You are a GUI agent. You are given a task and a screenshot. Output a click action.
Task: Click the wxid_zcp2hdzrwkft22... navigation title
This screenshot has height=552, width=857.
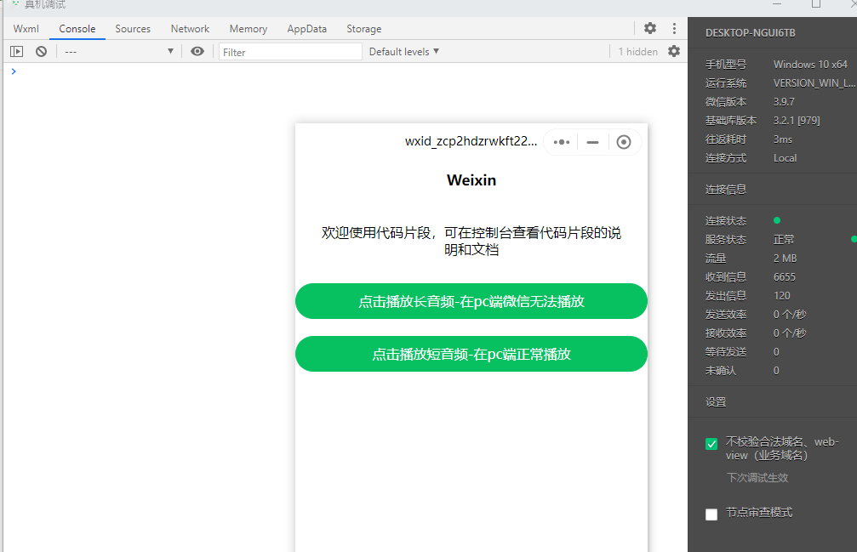[471, 141]
